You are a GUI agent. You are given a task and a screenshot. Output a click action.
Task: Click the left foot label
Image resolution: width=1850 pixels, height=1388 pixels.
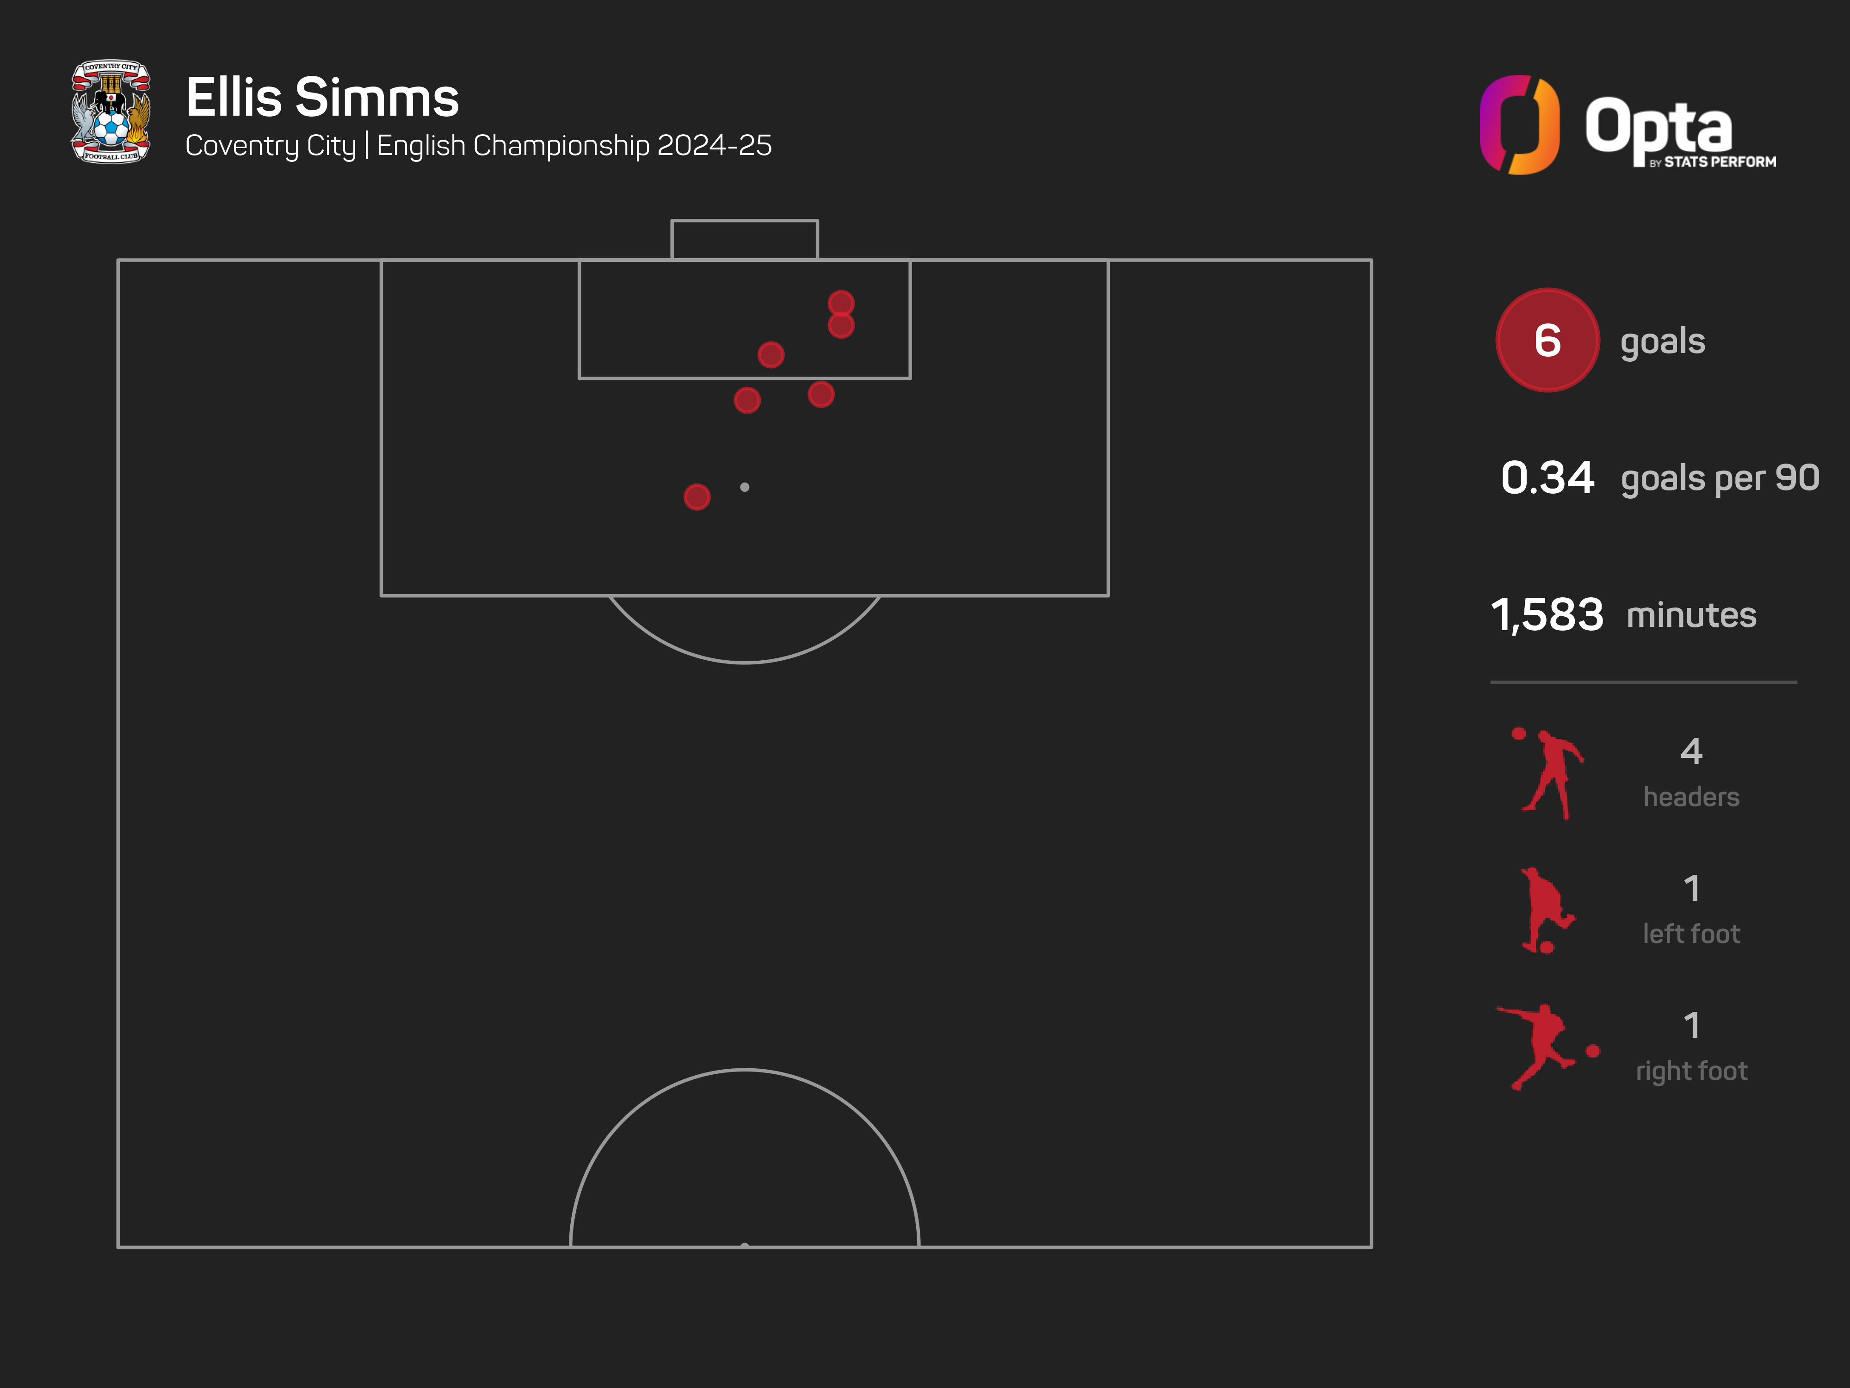pyautogui.click(x=1691, y=934)
